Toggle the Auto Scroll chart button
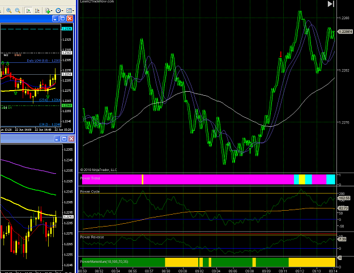 click(x=28, y=11)
